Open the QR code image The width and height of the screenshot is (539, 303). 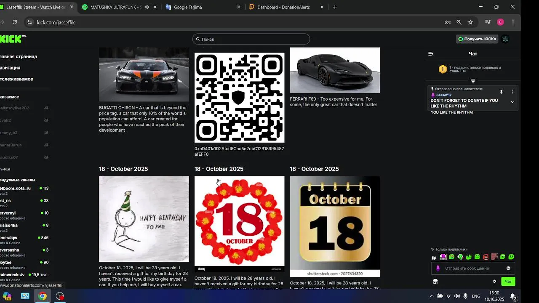[239, 98]
